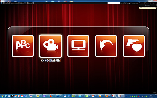Open the ABC alphabetical catalog tile
This screenshot has width=157, height=98.
pyautogui.click(x=23, y=46)
